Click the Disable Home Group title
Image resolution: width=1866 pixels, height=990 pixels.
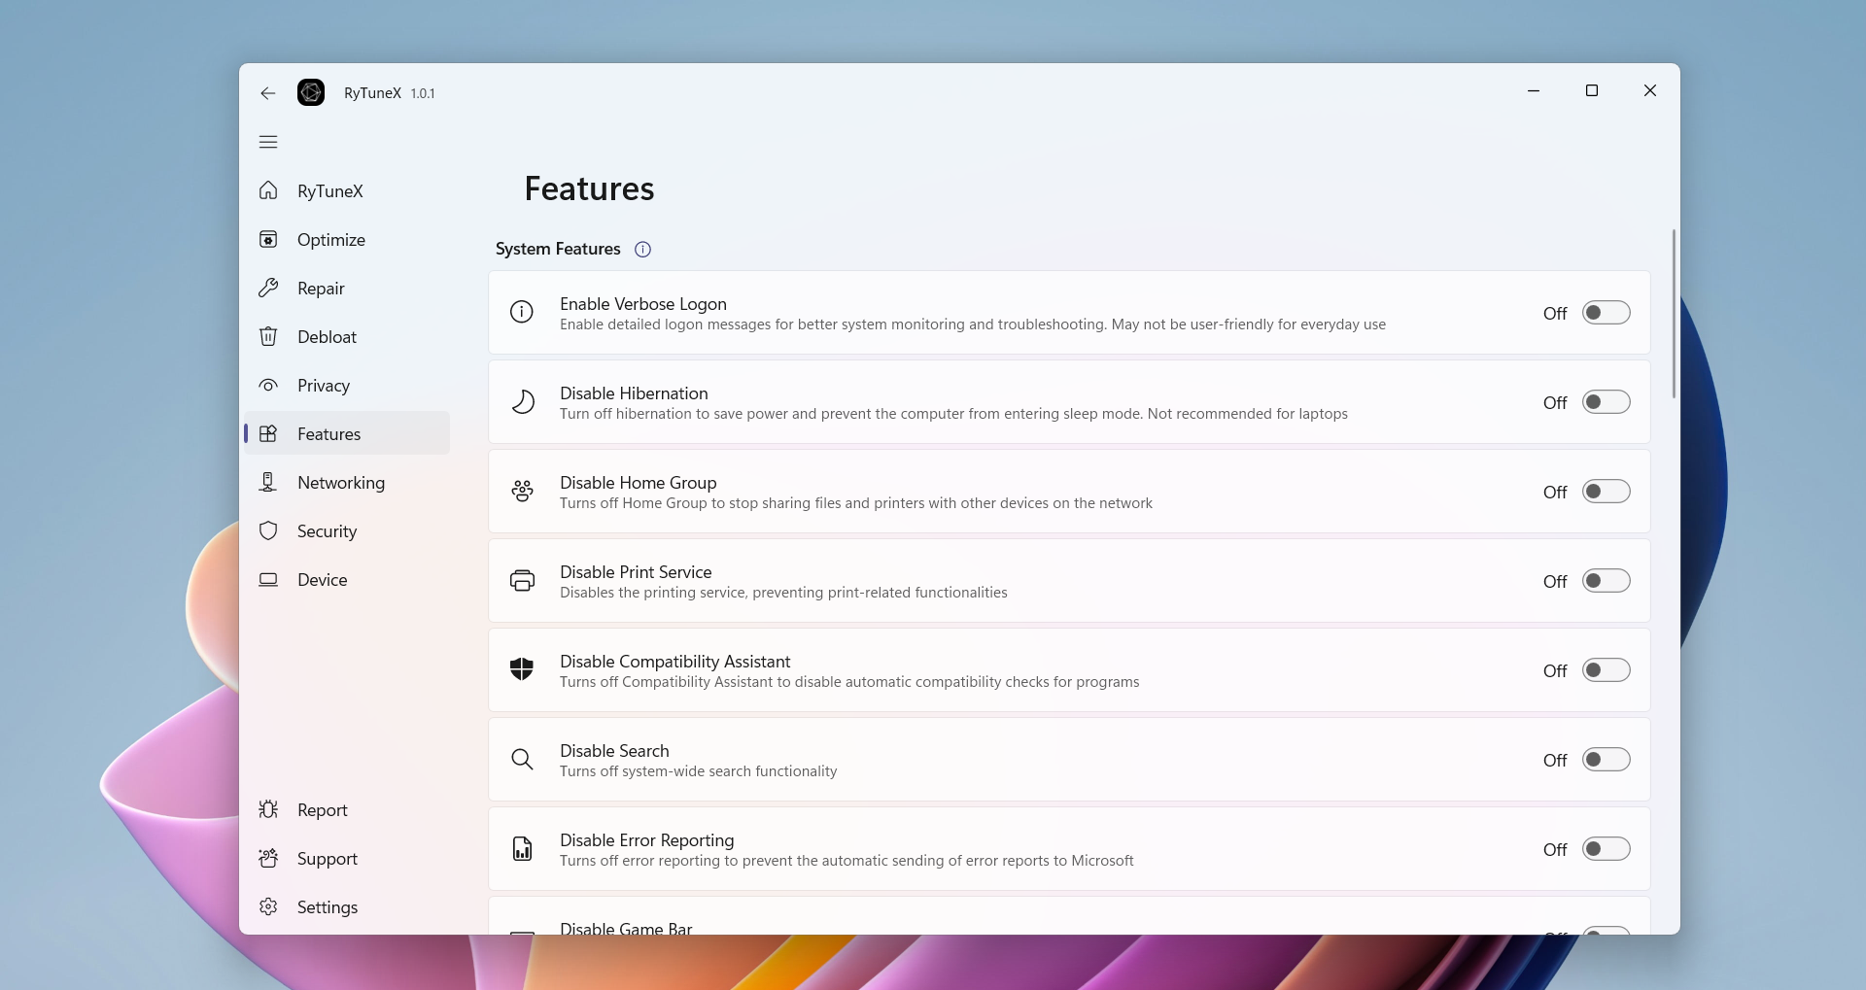(639, 483)
